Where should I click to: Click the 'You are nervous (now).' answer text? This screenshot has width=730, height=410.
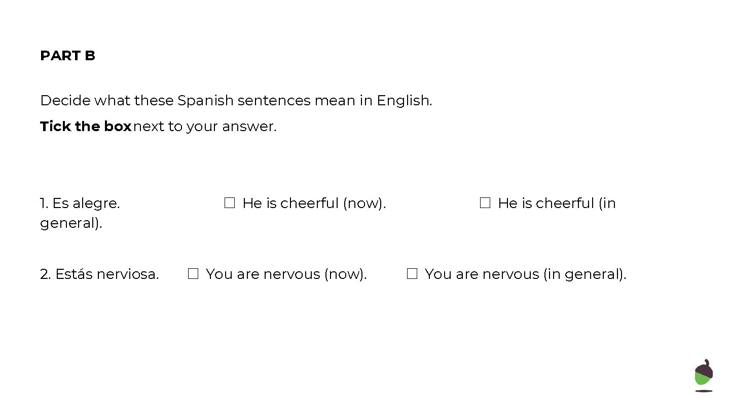click(286, 274)
